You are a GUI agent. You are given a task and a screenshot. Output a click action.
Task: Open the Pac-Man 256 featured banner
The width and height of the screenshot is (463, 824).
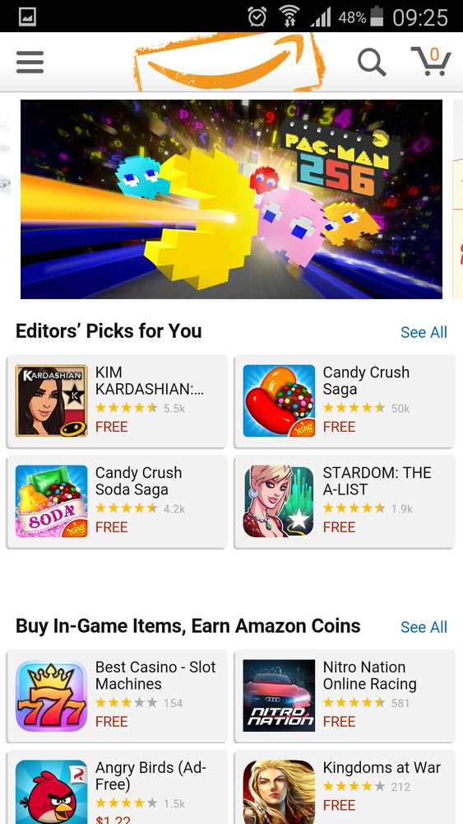coord(231,199)
